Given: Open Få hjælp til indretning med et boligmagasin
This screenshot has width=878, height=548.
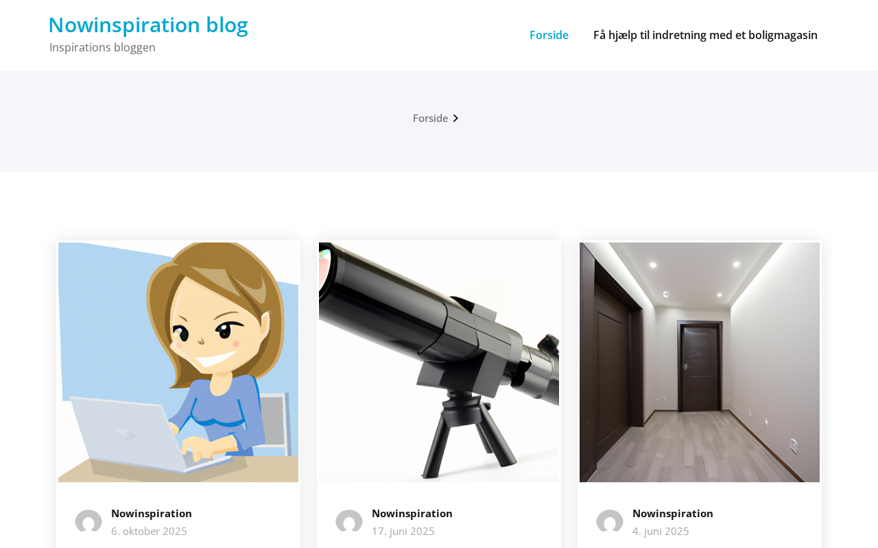Looking at the screenshot, I should click(705, 35).
